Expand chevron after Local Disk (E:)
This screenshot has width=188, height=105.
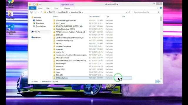pyautogui.click(x=69, y=12)
